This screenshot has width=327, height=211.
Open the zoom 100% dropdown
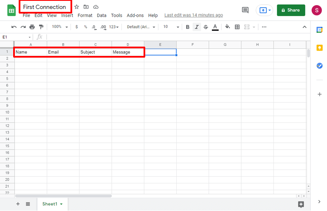(x=60, y=27)
